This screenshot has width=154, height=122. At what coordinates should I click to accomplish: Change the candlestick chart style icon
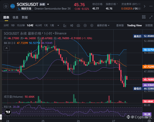tap(72, 25)
